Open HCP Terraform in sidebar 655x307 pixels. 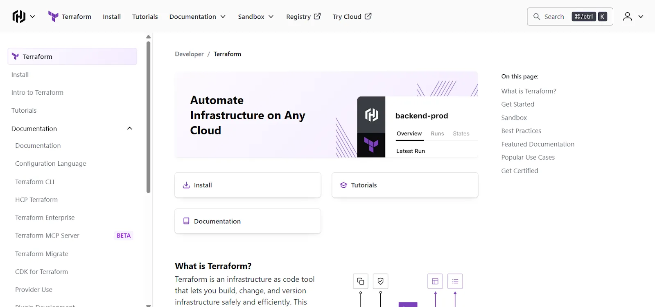(x=36, y=200)
